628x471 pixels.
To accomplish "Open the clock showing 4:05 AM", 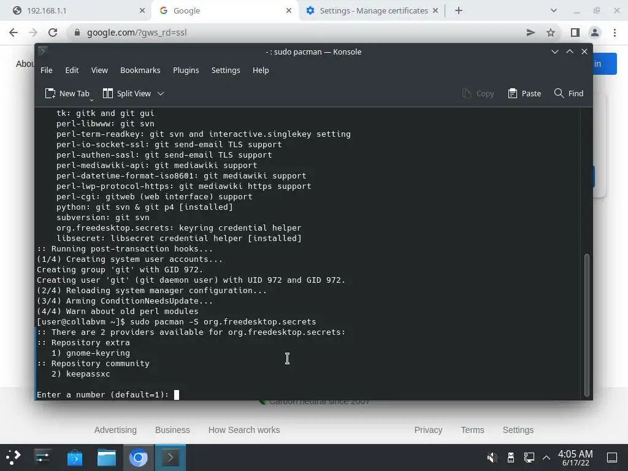I will pos(575,458).
